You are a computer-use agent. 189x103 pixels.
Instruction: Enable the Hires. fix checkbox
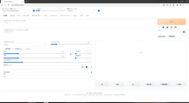click(x=25, y=49)
